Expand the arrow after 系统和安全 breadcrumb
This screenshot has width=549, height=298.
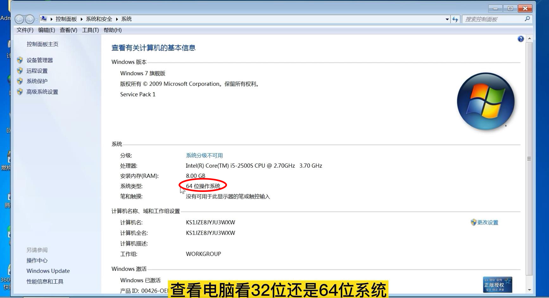(x=117, y=19)
